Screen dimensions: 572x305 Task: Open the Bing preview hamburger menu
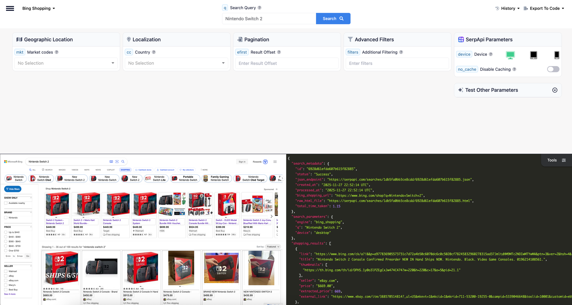275,162
